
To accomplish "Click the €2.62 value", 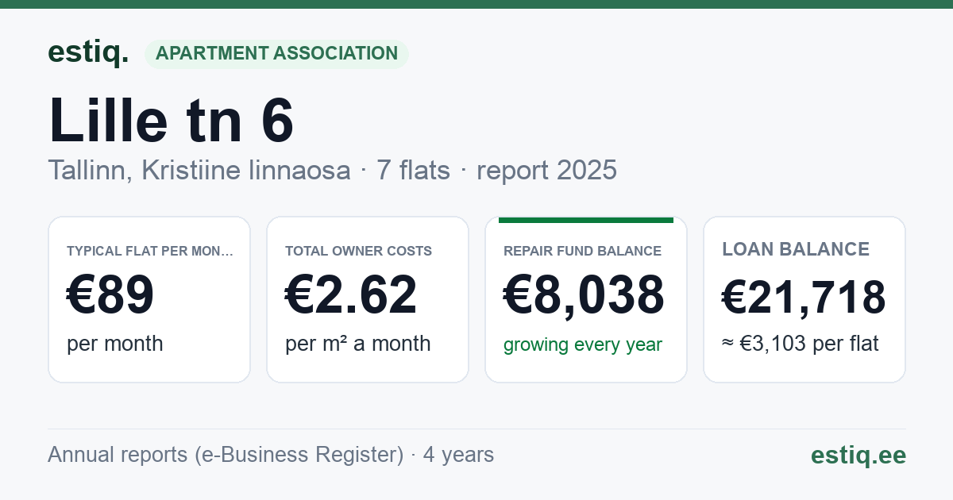I will click(351, 295).
